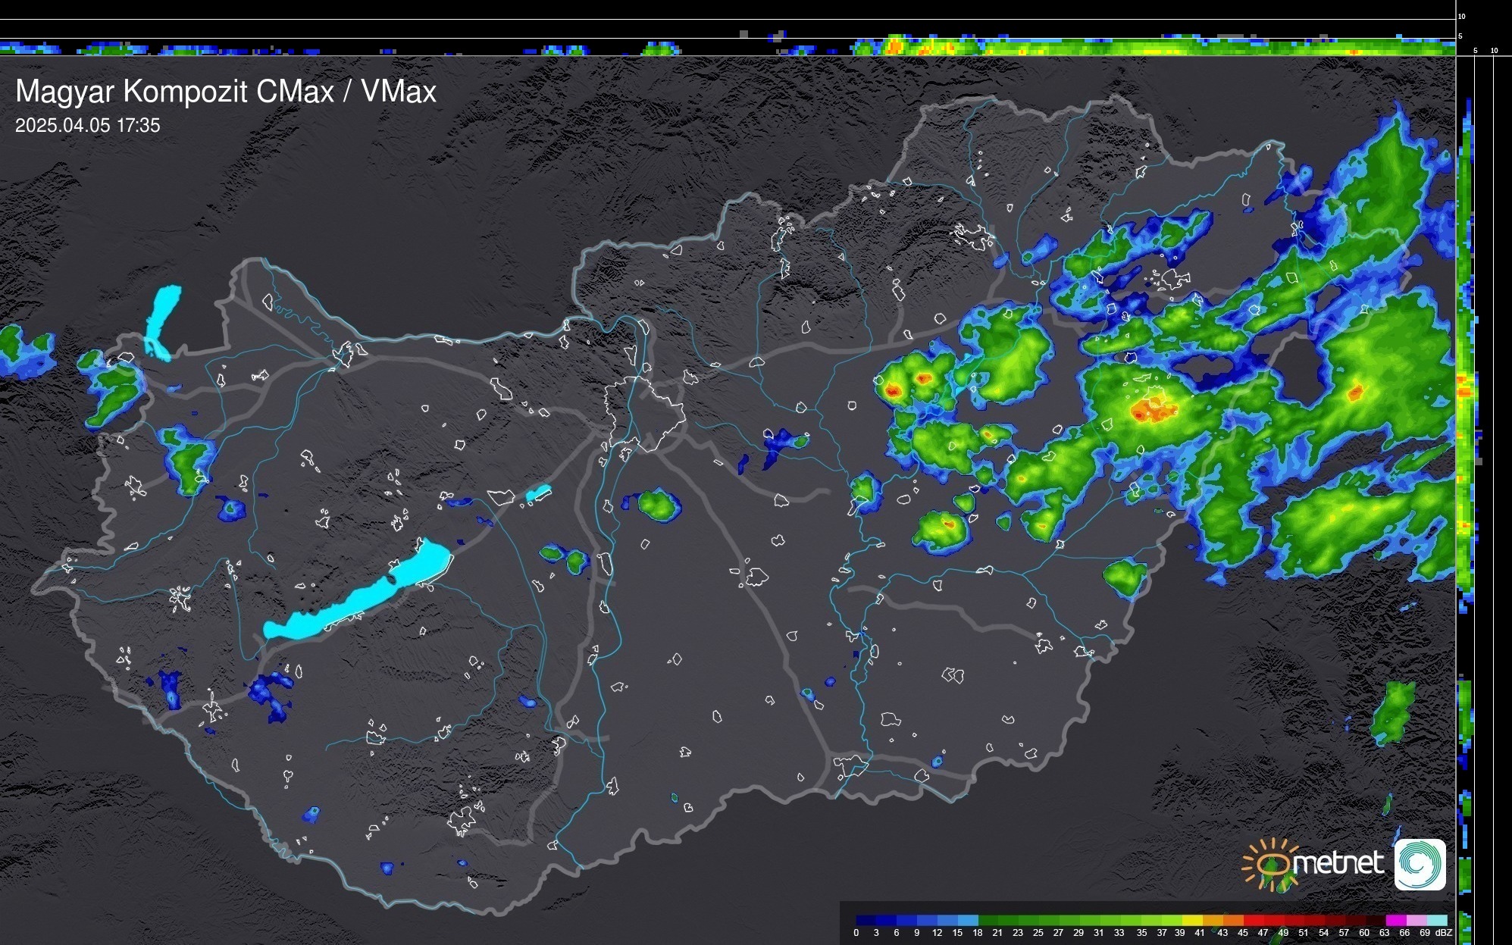Click the white square swirl radar icon
Image resolution: width=1512 pixels, height=945 pixels.
(1420, 864)
